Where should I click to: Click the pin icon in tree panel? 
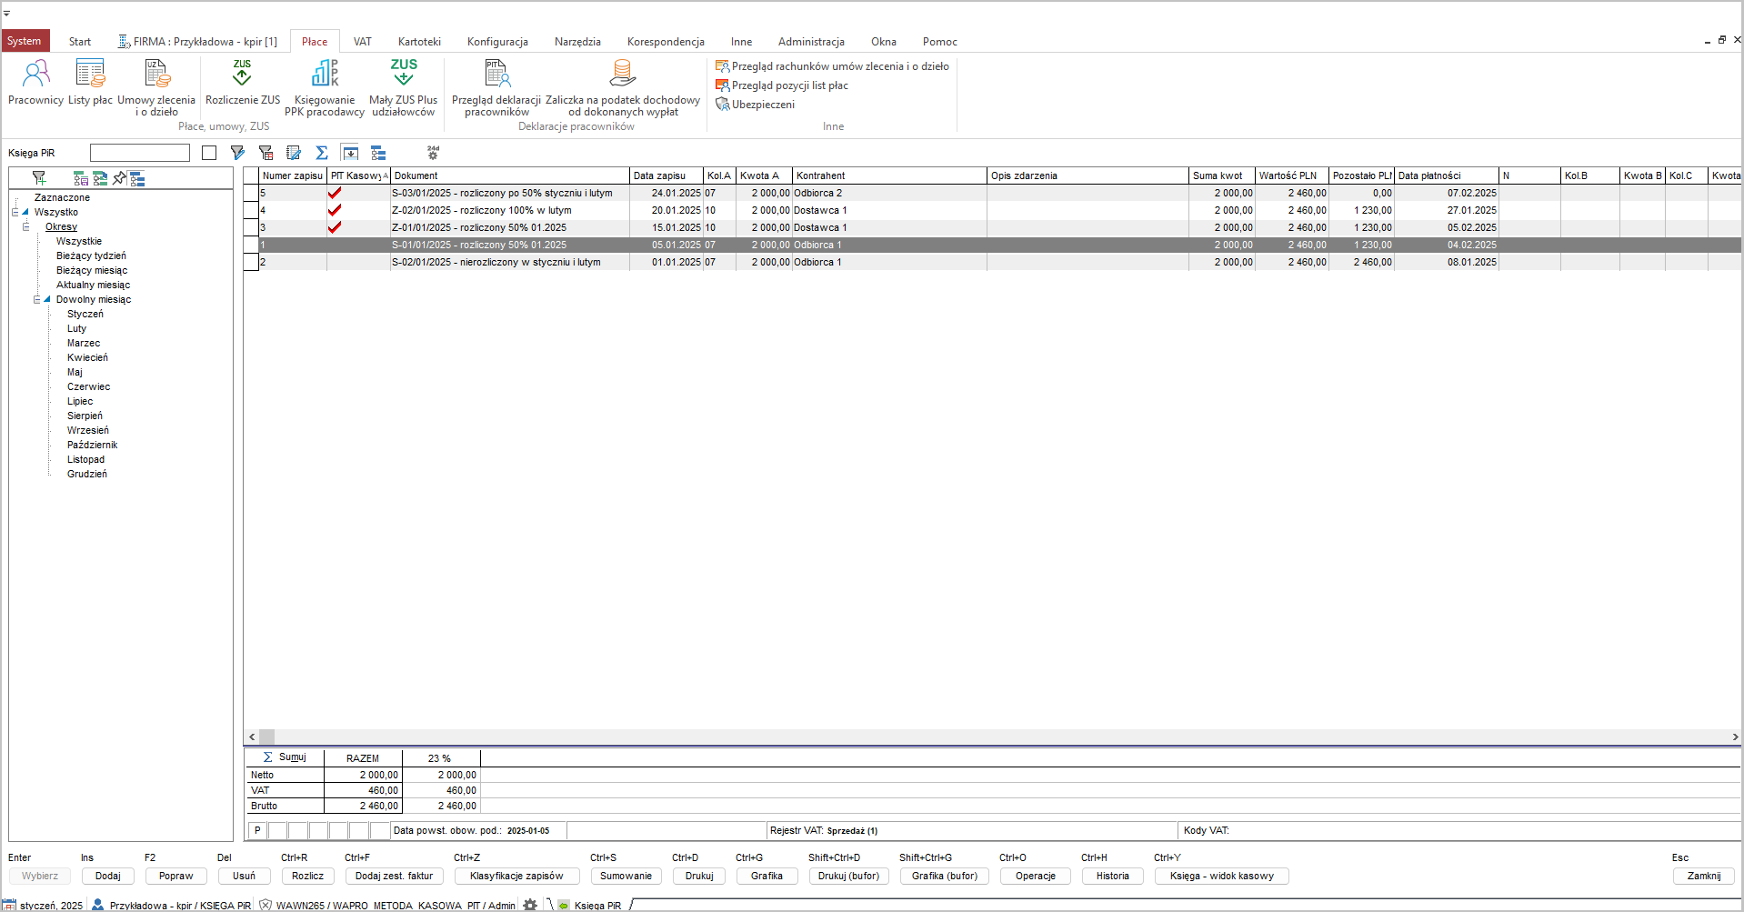click(x=119, y=178)
